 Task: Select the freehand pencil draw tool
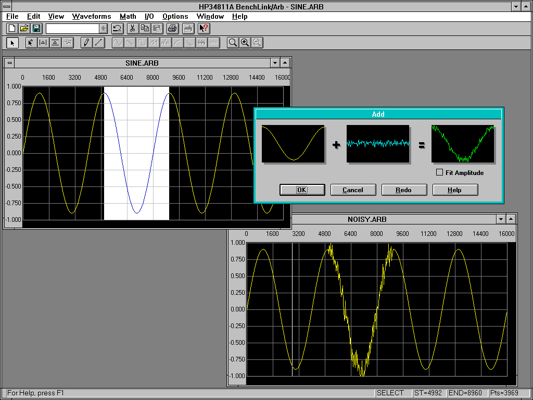(87, 43)
